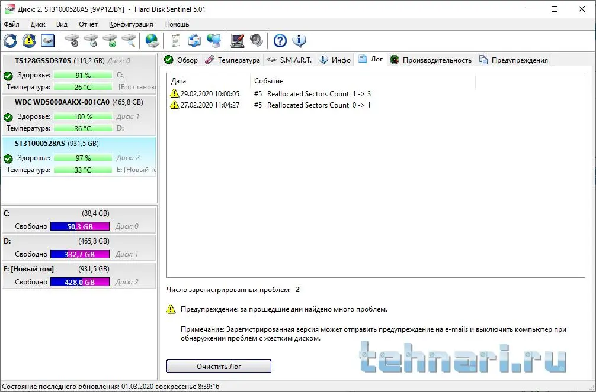Click the disk with green checkmark icon
Viewport: 596px width, 392px height.
click(110, 41)
